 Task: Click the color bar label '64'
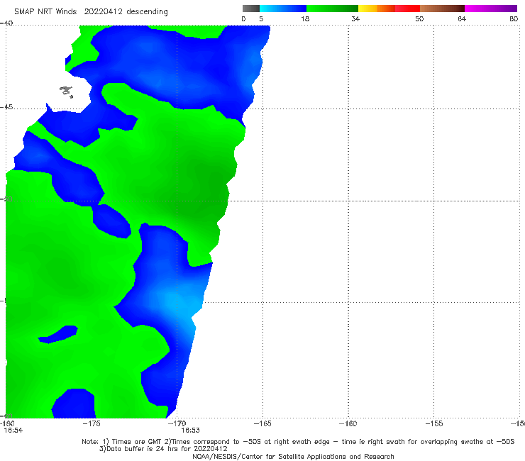click(x=462, y=19)
